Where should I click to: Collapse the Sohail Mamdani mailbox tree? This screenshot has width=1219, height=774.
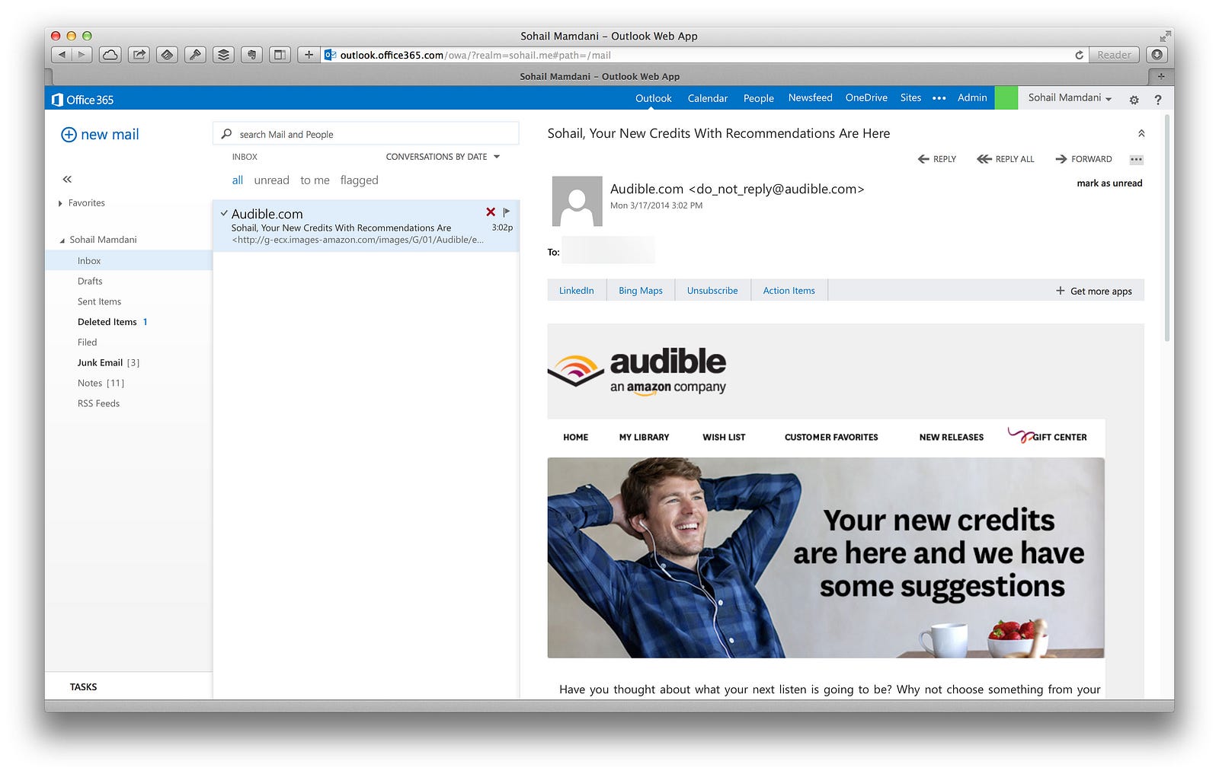coord(62,240)
